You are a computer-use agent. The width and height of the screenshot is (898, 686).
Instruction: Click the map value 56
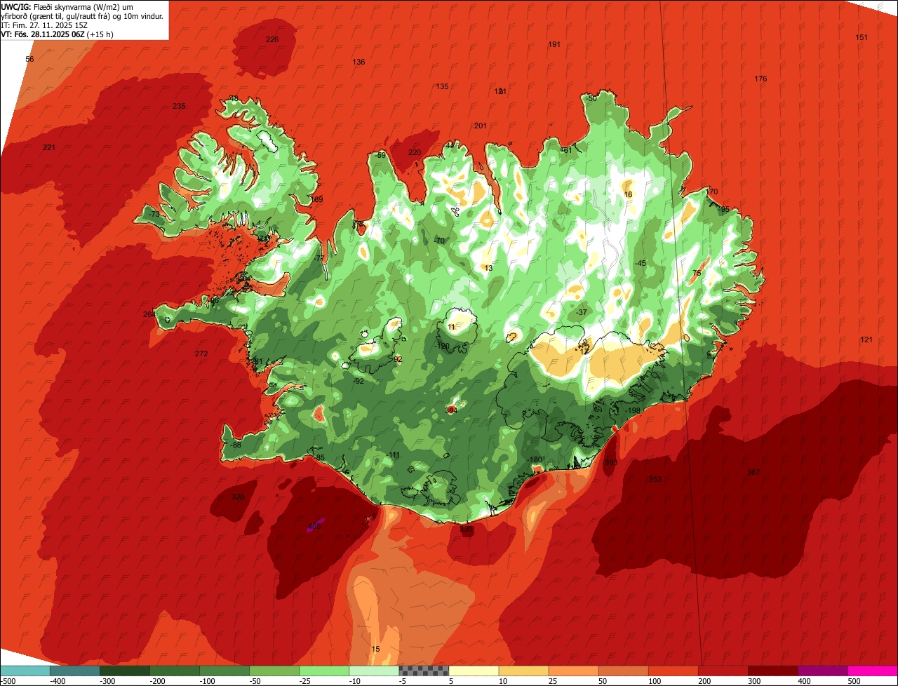tap(29, 59)
